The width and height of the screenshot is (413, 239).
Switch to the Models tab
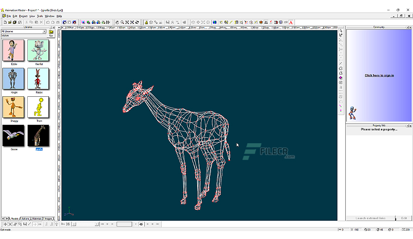click(14, 219)
